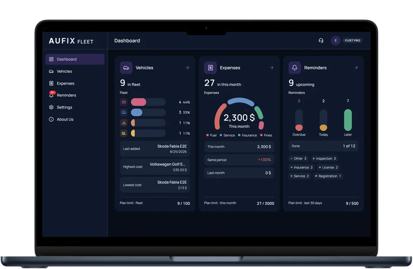Image resolution: width=413 pixels, height=269 pixels.
Task: Open the user avatar E
Action: [335, 40]
